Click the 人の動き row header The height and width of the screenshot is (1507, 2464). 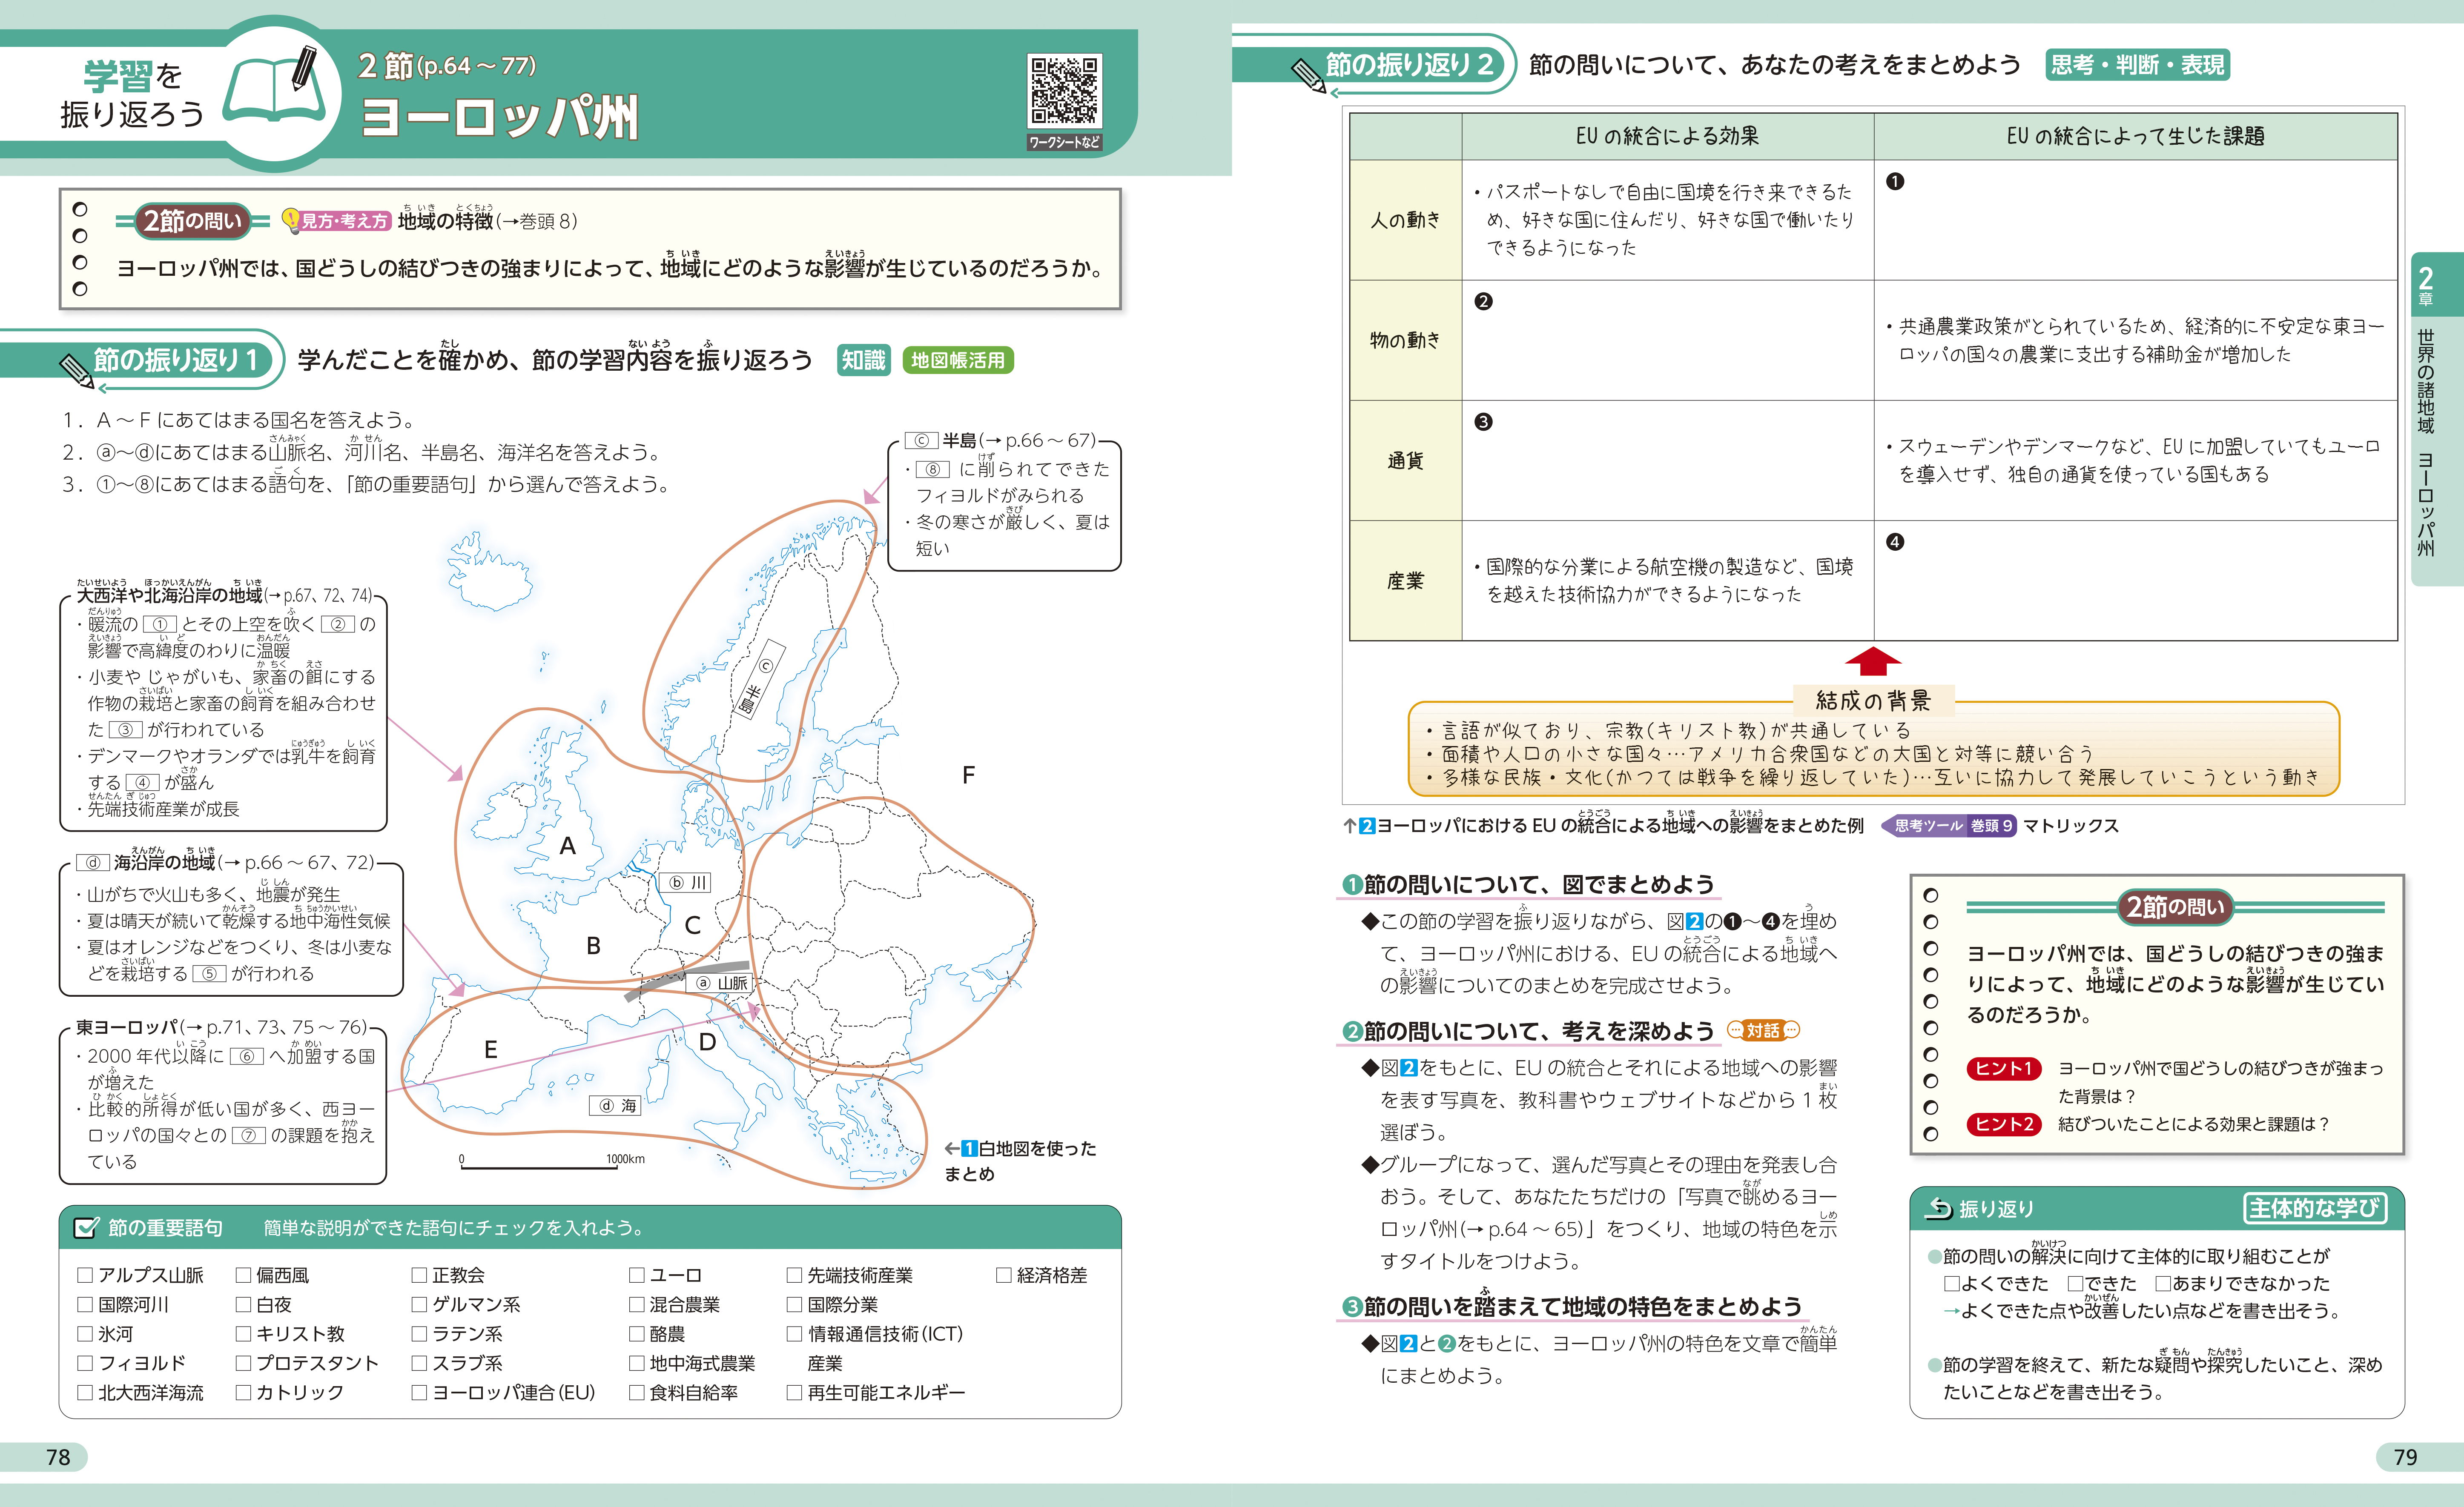point(1406,220)
